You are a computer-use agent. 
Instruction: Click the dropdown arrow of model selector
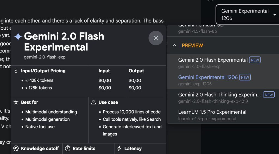click(274, 14)
